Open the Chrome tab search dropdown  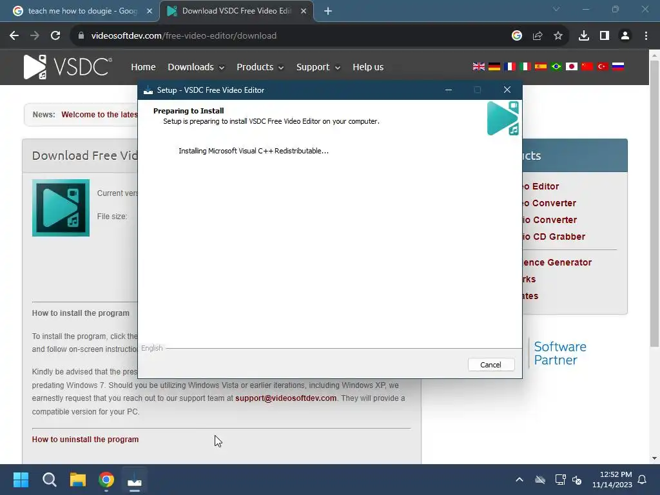click(556, 9)
